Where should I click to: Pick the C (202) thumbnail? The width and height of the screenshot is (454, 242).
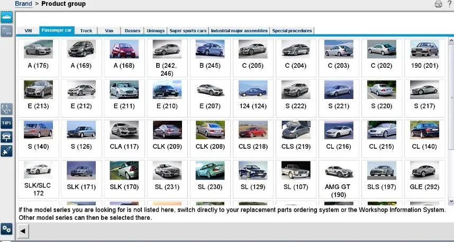pyautogui.click(x=382, y=49)
